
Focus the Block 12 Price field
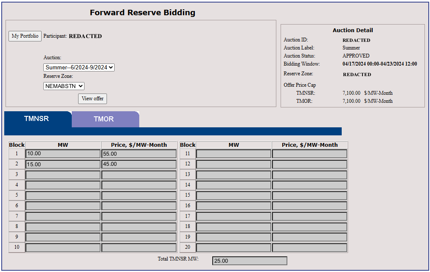(309, 164)
